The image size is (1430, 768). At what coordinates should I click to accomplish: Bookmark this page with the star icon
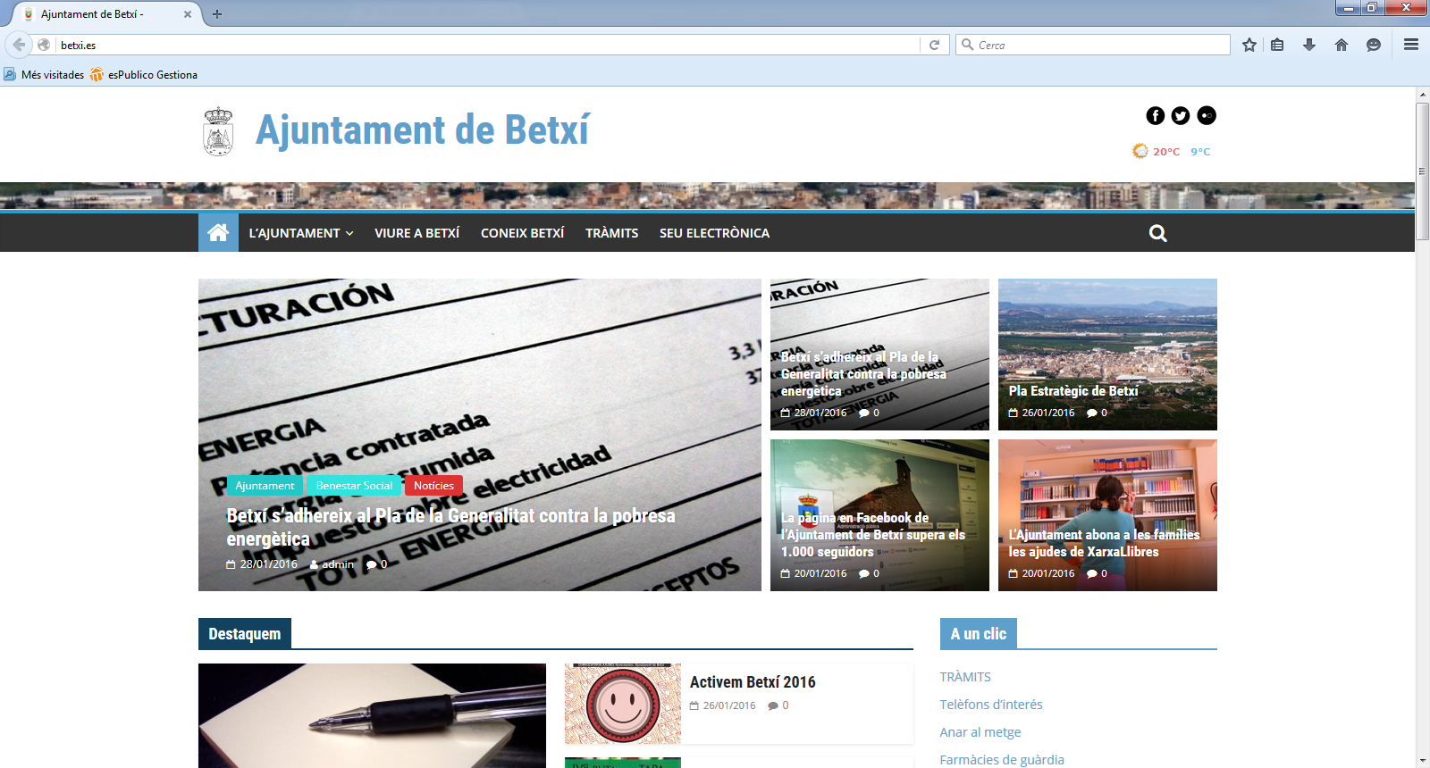(x=1249, y=45)
